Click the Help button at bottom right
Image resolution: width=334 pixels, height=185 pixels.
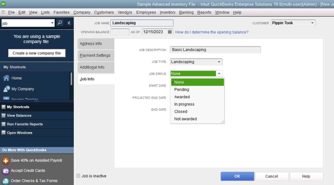[306, 176]
